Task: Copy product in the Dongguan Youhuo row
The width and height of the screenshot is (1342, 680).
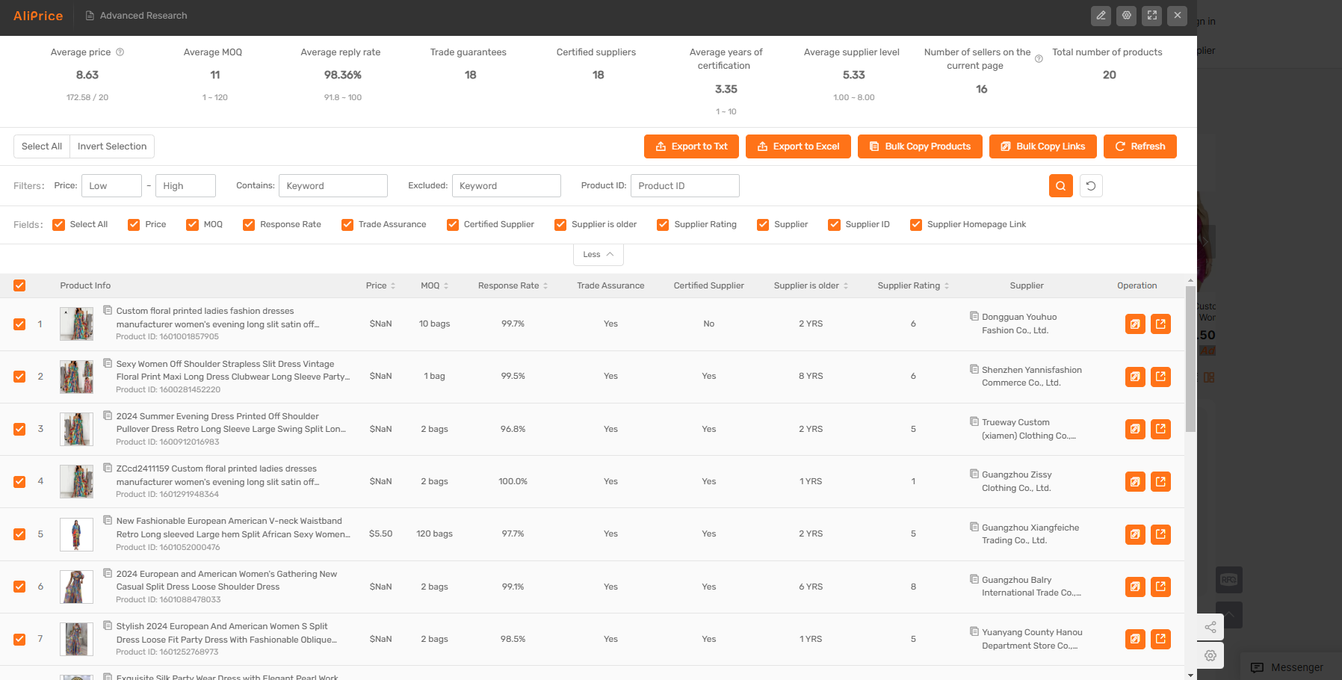Action: pos(1135,324)
